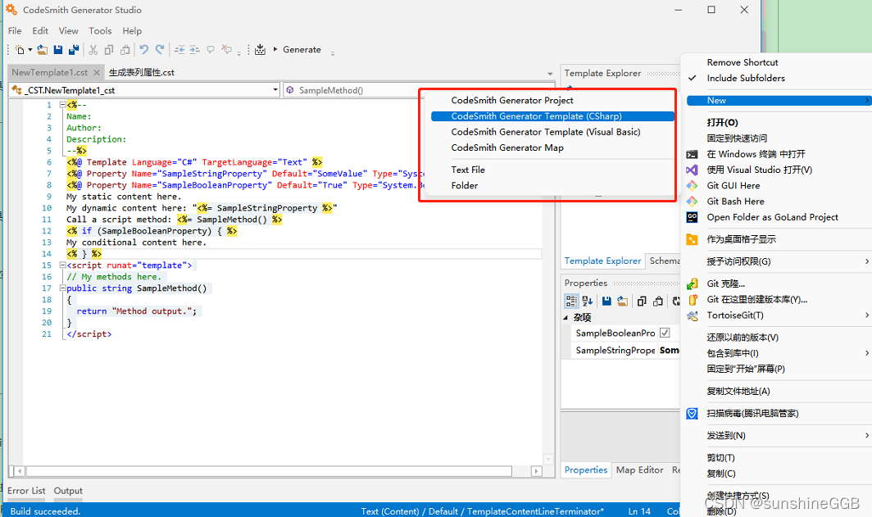Click the Windows terminal icon in context menu

(692, 154)
